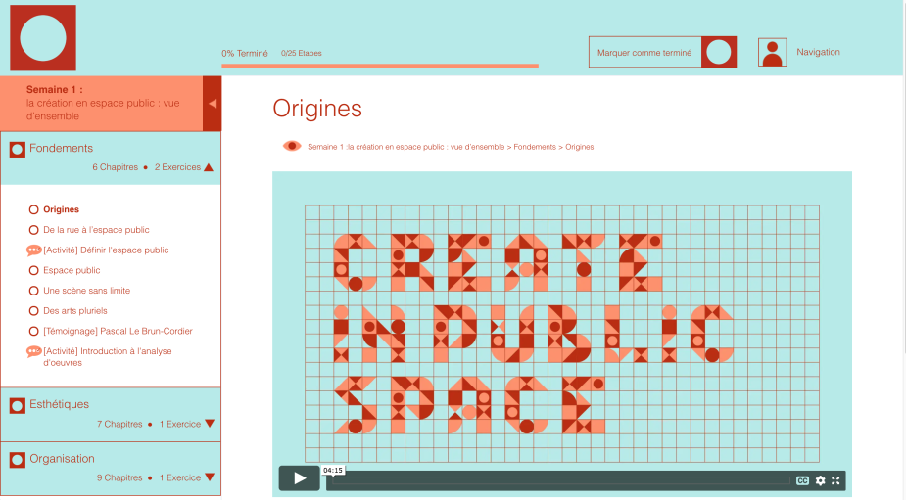Screen dimensions: 906x500
Task: Collapse the Semaine 1 sidebar panel arrow
Action: pos(212,103)
